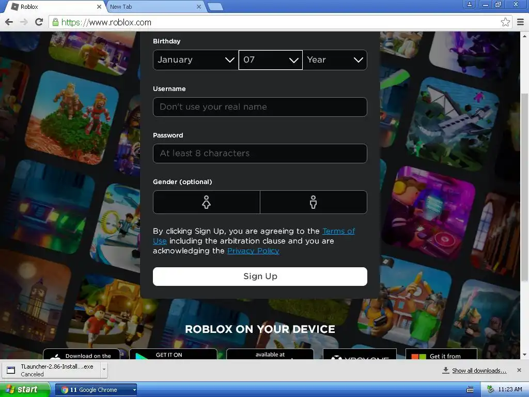The image size is (529, 397).
Task: Click the 'Get it from' Microsoft badge
Action: point(441,355)
